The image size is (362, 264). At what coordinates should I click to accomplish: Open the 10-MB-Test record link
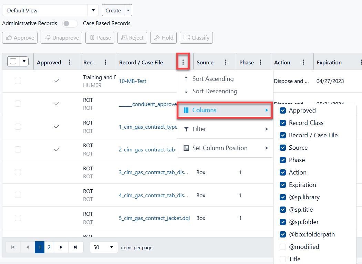(133, 81)
